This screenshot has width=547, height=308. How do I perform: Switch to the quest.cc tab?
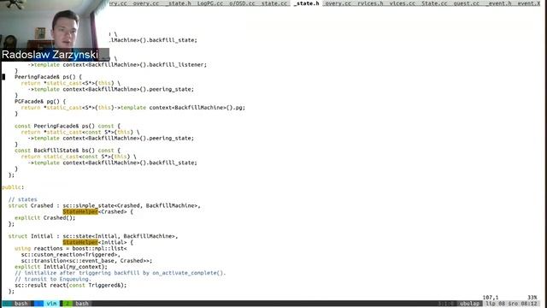point(467,3)
